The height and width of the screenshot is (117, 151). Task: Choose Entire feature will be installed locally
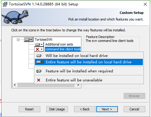pyautogui.click(x=89, y=62)
